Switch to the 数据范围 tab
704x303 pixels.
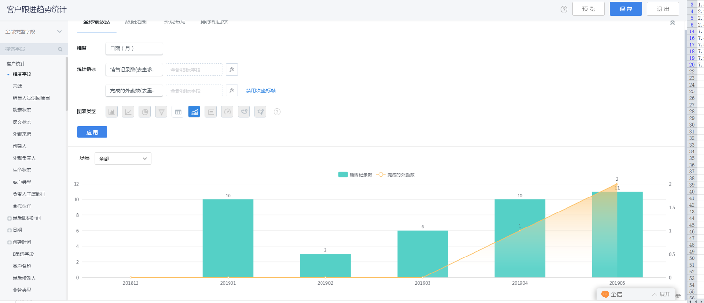click(136, 22)
